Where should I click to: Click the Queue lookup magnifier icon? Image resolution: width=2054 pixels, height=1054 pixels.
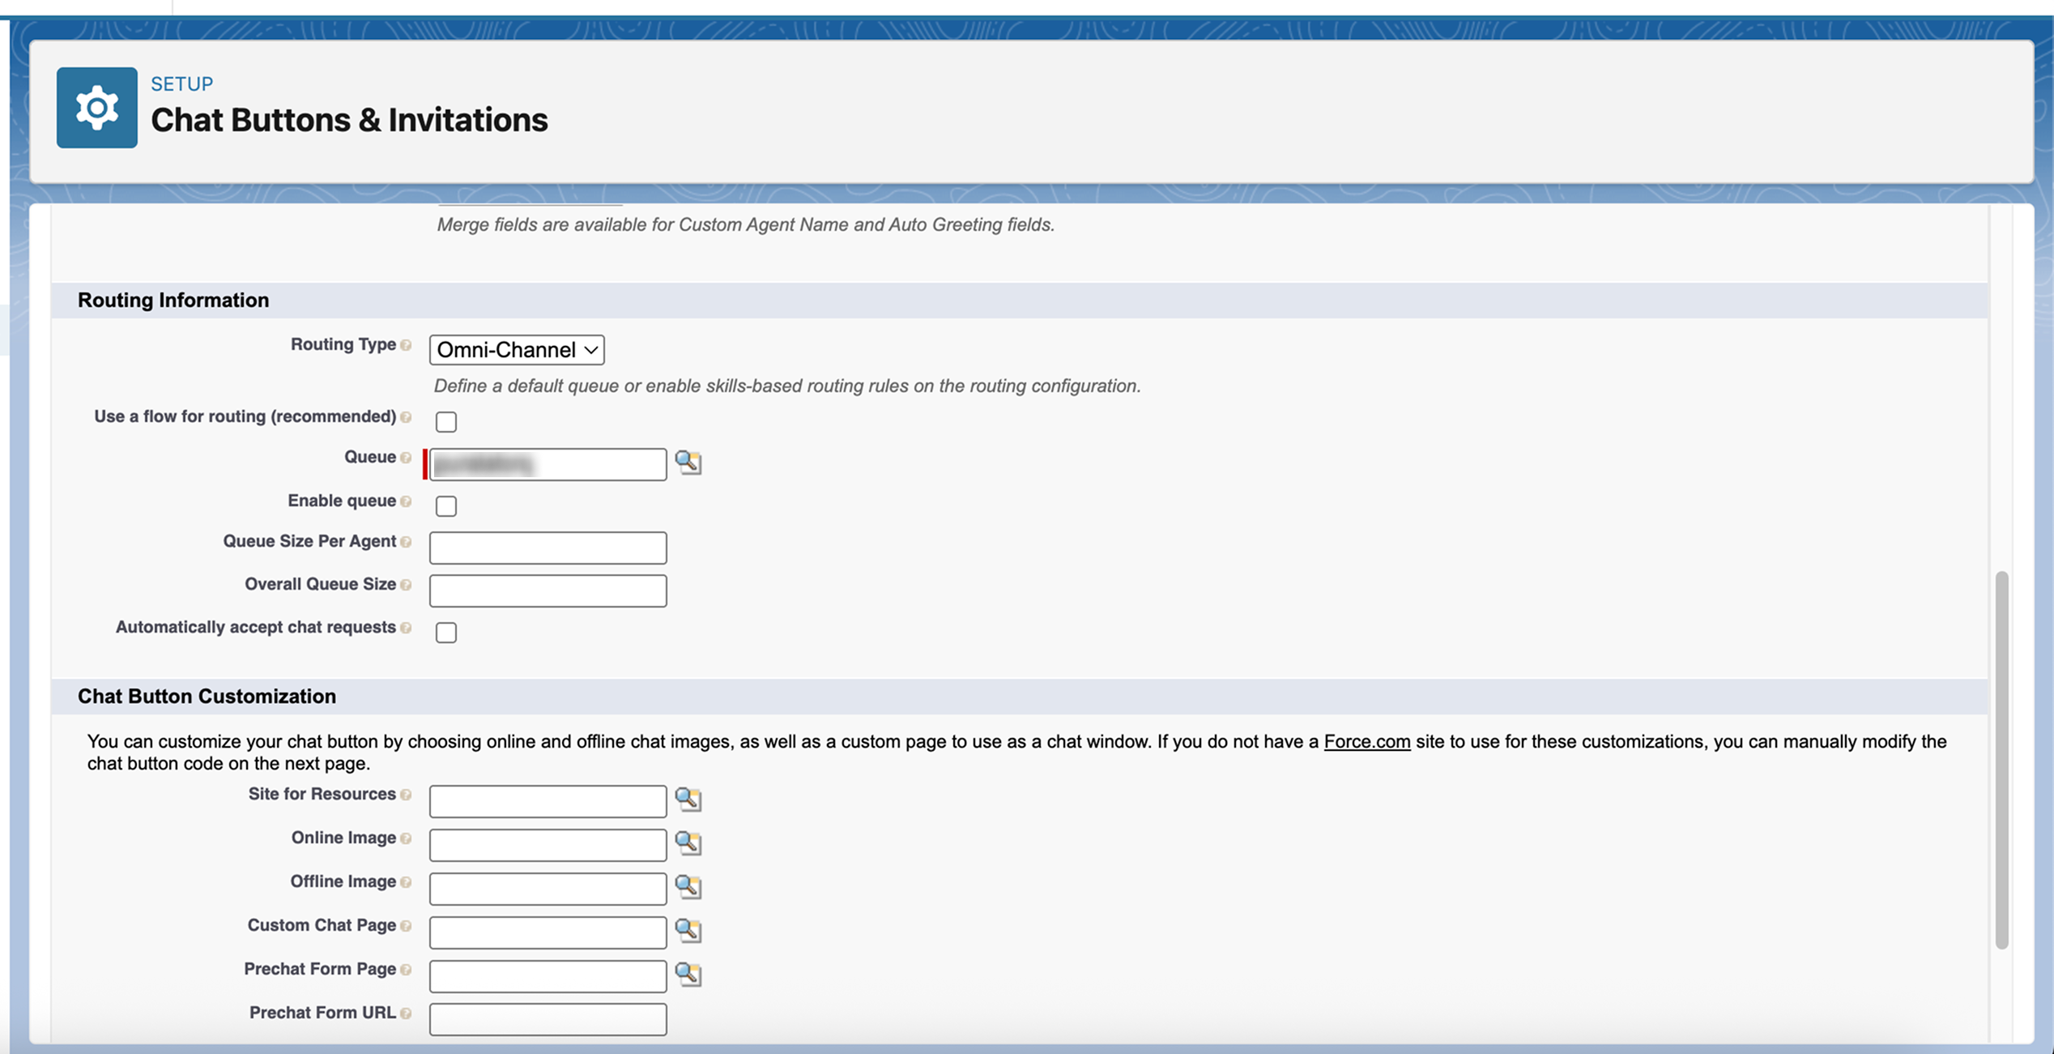click(688, 462)
